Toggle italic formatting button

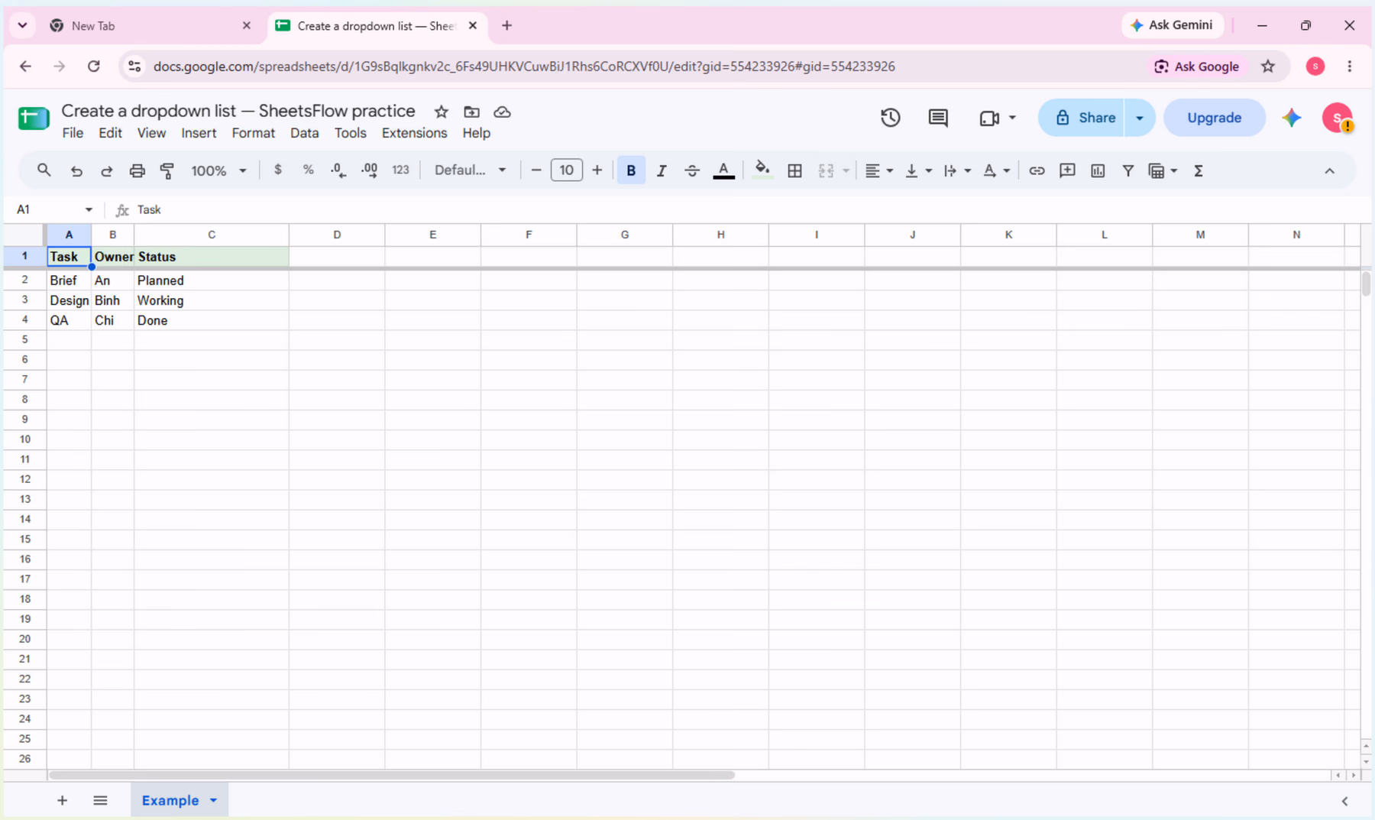pyautogui.click(x=662, y=170)
